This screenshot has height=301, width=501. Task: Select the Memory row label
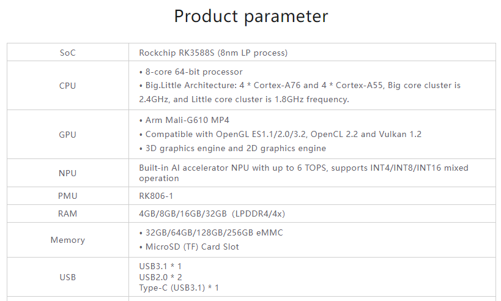pyautogui.click(x=68, y=240)
